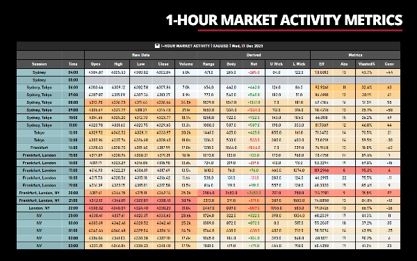
Task: Click the 46.0% Wasted cell at 11:00
Action: [367, 125]
